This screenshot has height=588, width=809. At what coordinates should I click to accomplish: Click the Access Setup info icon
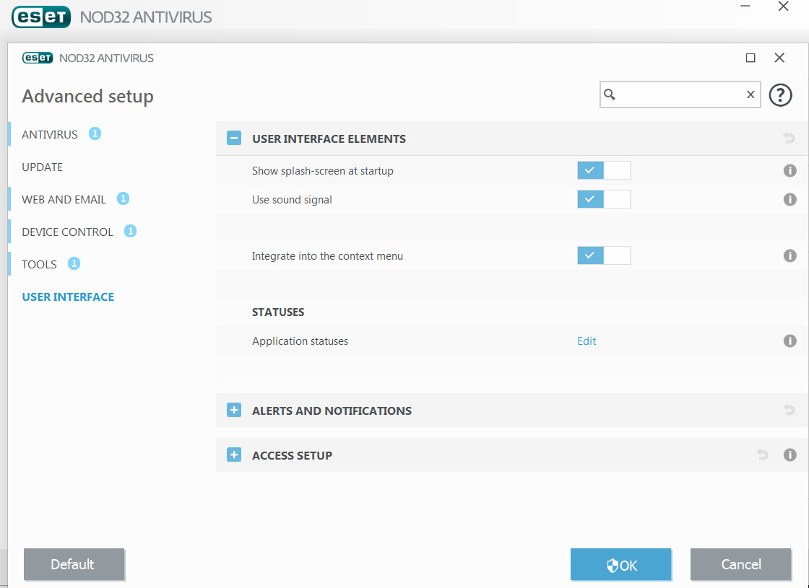click(x=789, y=455)
